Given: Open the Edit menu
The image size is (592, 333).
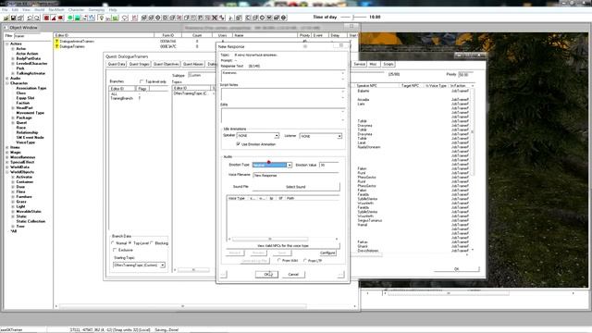Looking at the screenshot, I should pyautogui.click(x=15, y=10).
